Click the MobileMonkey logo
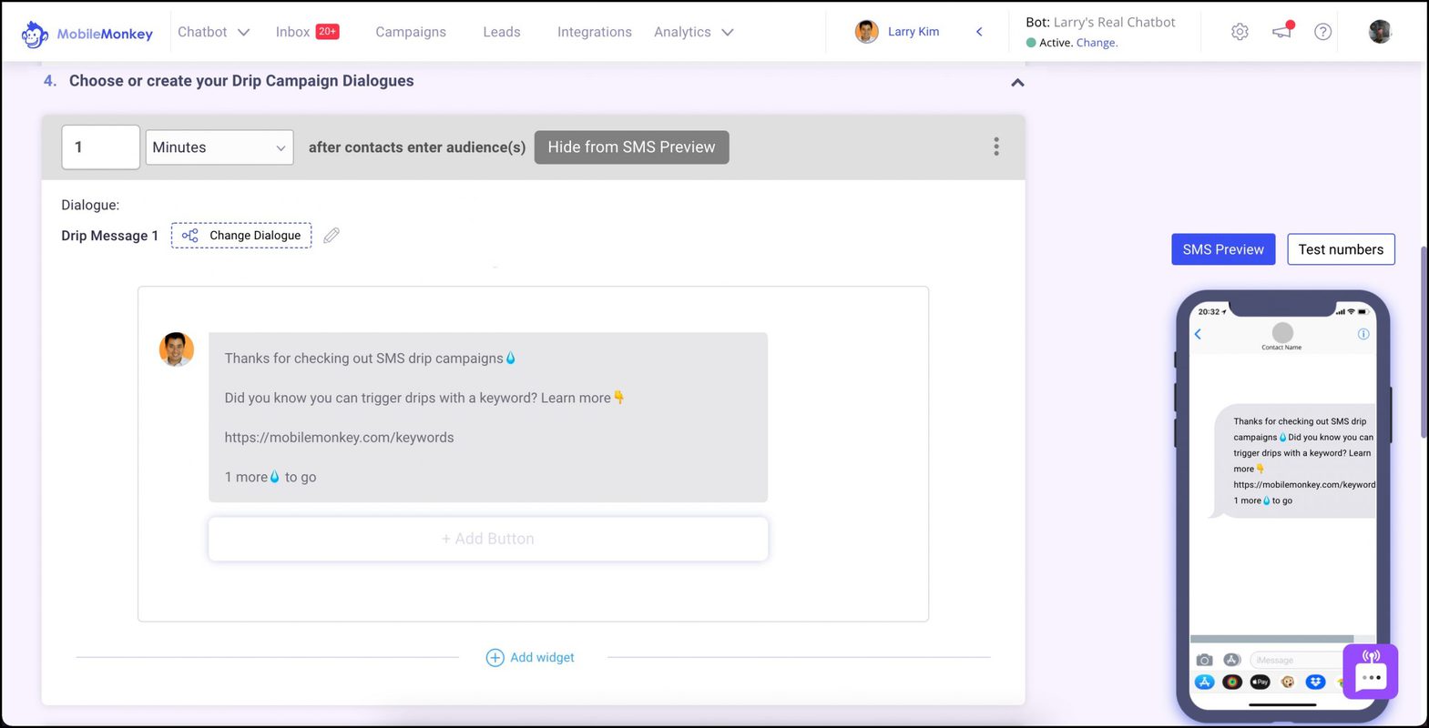This screenshot has width=1429, height=728. click(x=87, y=34)
